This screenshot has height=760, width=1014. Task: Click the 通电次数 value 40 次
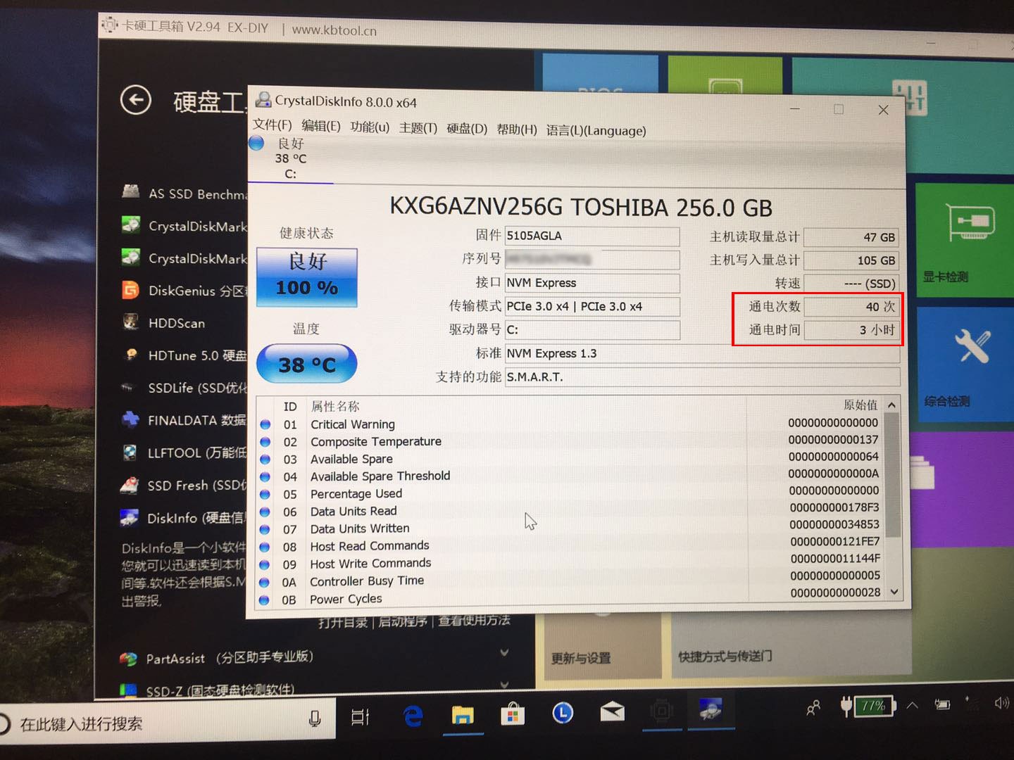pyautogui.click(x=851, y=307)
